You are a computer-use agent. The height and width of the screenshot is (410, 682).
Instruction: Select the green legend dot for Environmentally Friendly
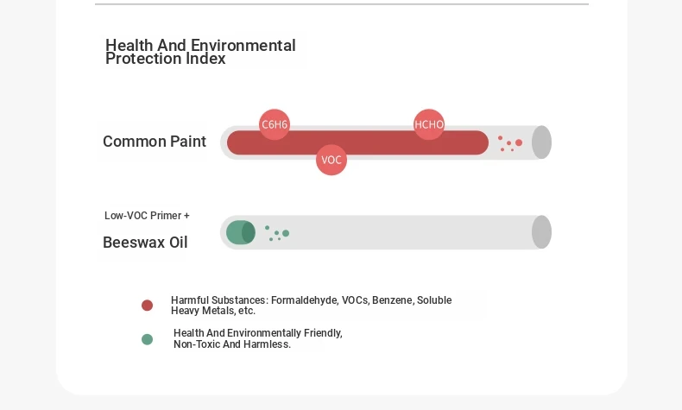pos(147,339)
